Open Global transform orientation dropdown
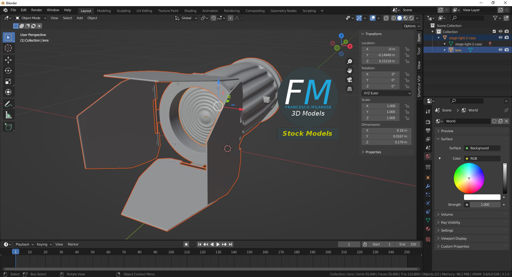The image size is (512, 277). click(186, 18)
